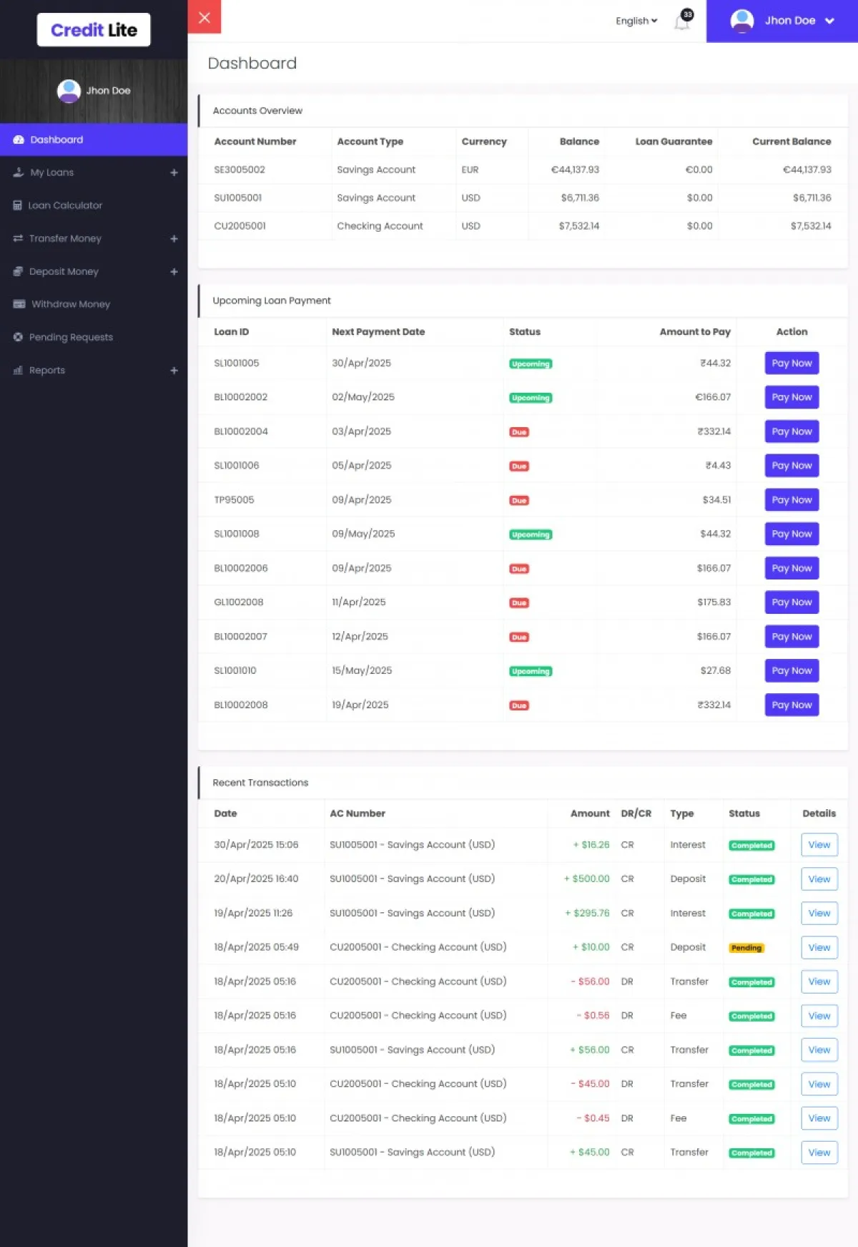Pay Now for loan SL1001008

(792, 534)
